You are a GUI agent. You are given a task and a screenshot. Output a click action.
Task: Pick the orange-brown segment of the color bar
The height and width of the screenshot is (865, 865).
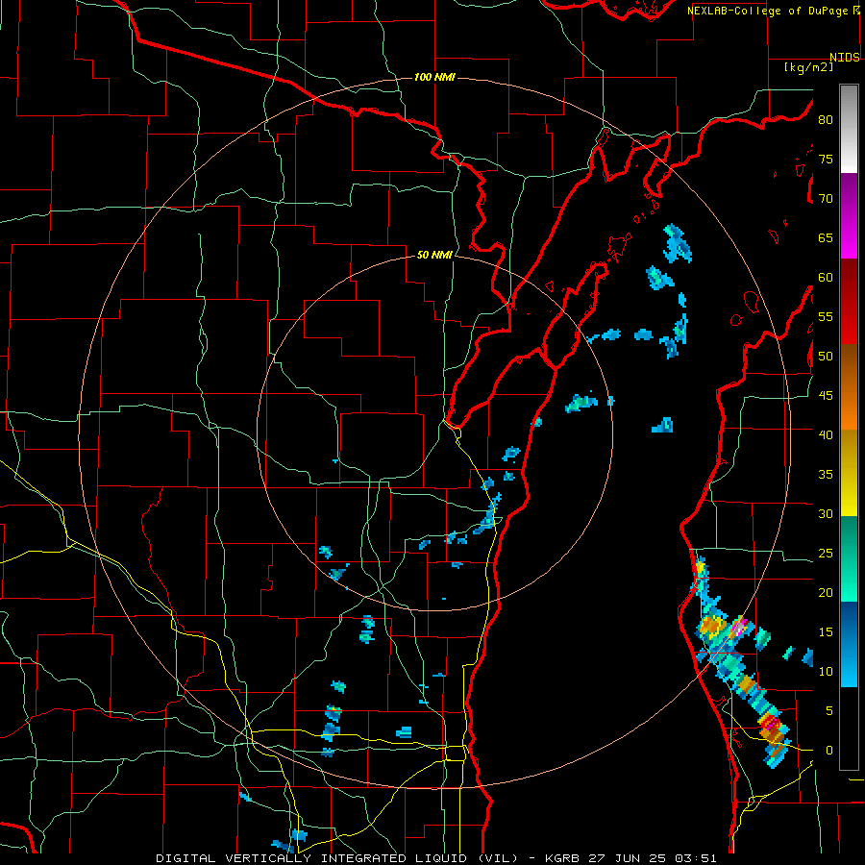click(x=849, y=388)
